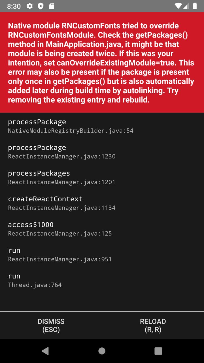Screen dimensions: 204x363
Task: Tap the cellular signal status icon
Action: click(186, 6)
